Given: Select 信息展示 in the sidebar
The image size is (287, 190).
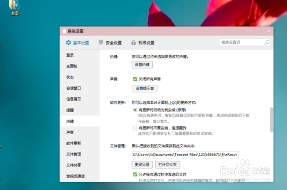Looking at the screenshot, I should [80, 99].
